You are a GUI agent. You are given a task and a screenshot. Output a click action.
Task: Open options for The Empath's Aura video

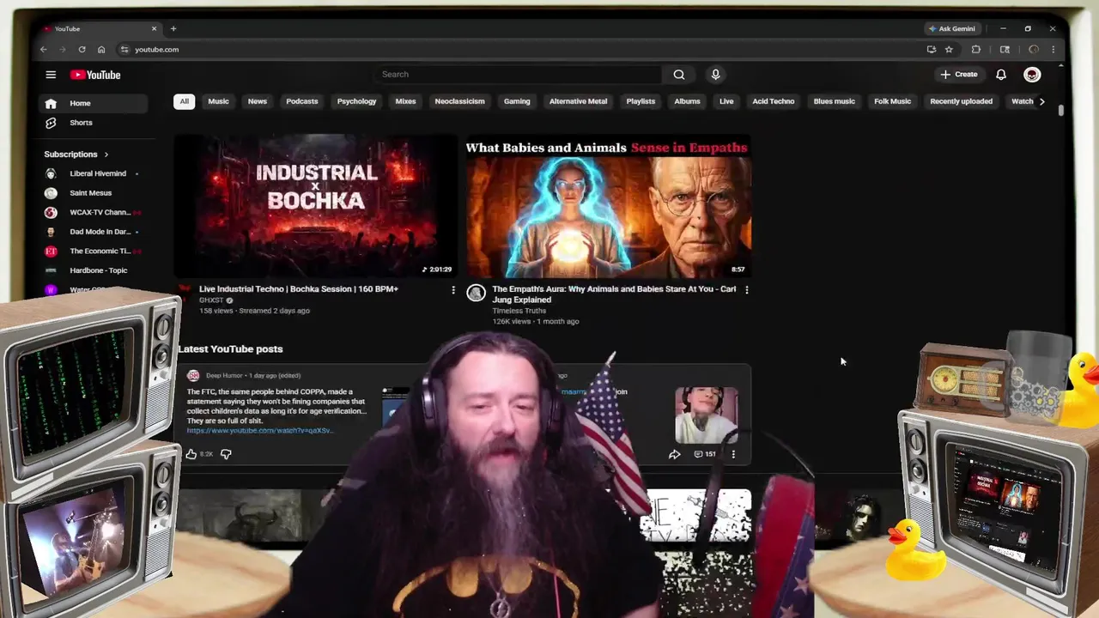click(746, 290)
